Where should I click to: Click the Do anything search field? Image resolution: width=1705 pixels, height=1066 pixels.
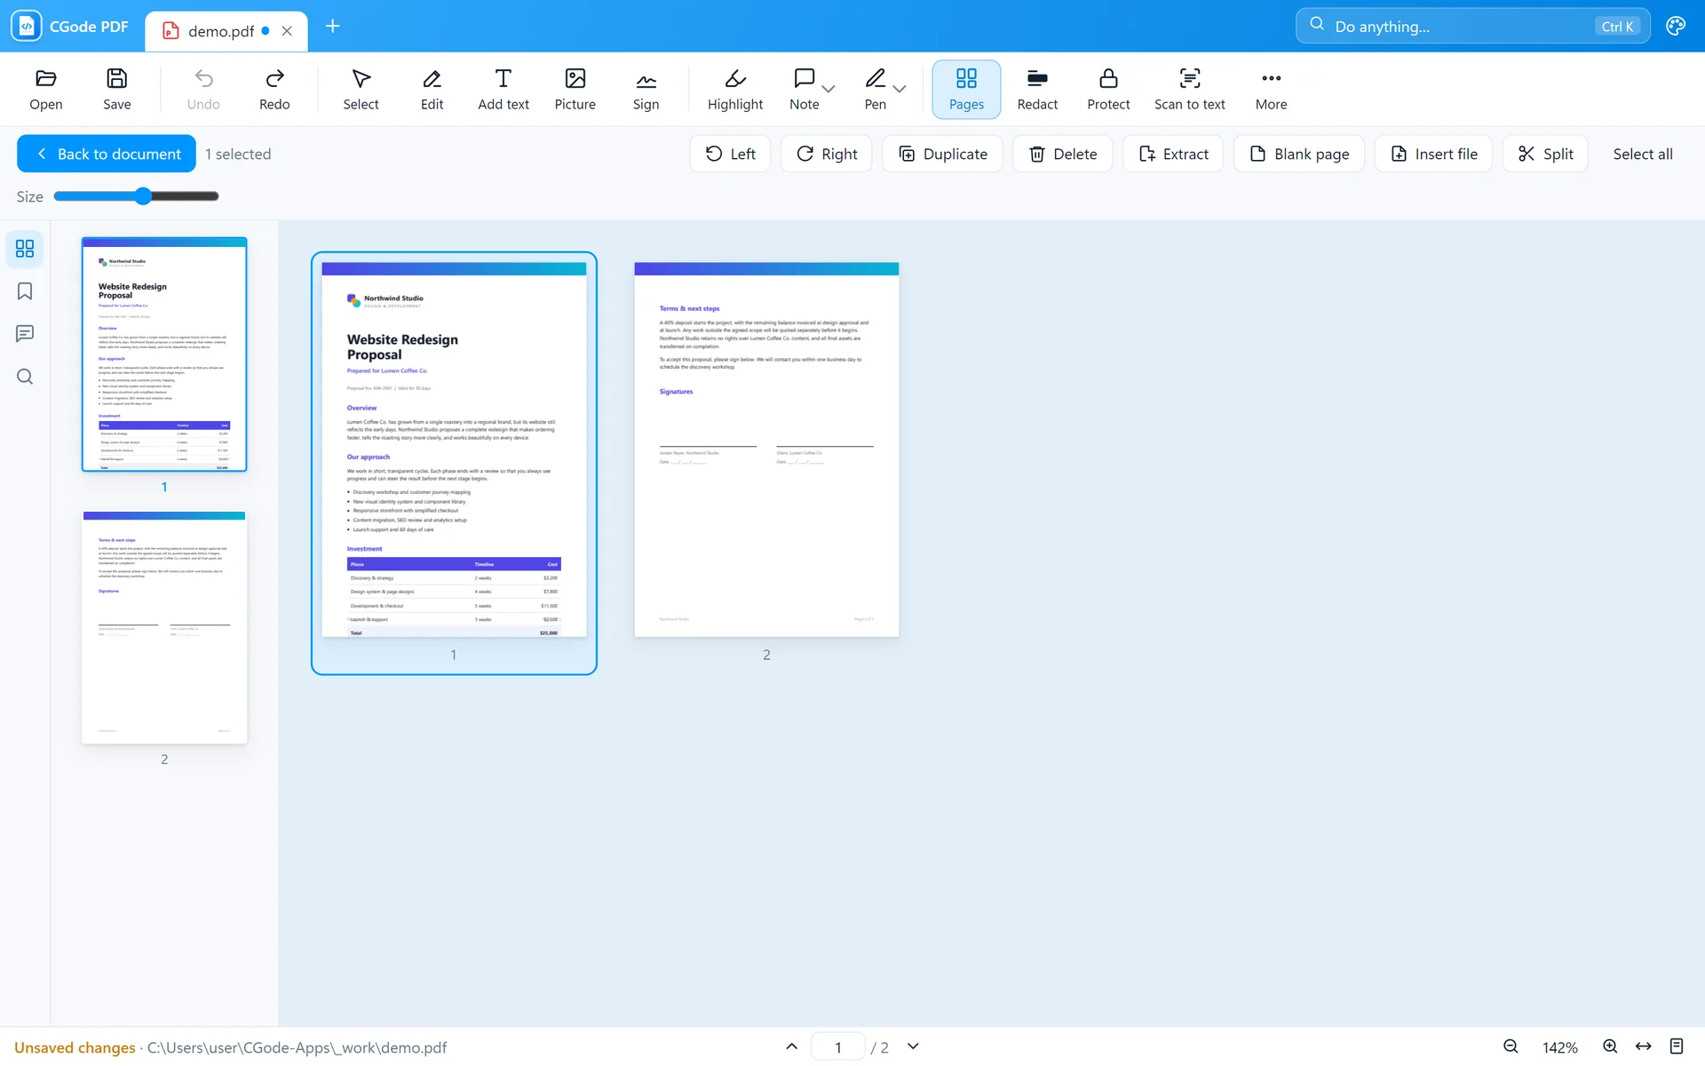[x=1472, y=26]
